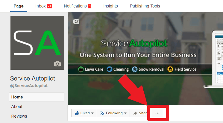Click the Notifications 6 badge

[89, 6]
